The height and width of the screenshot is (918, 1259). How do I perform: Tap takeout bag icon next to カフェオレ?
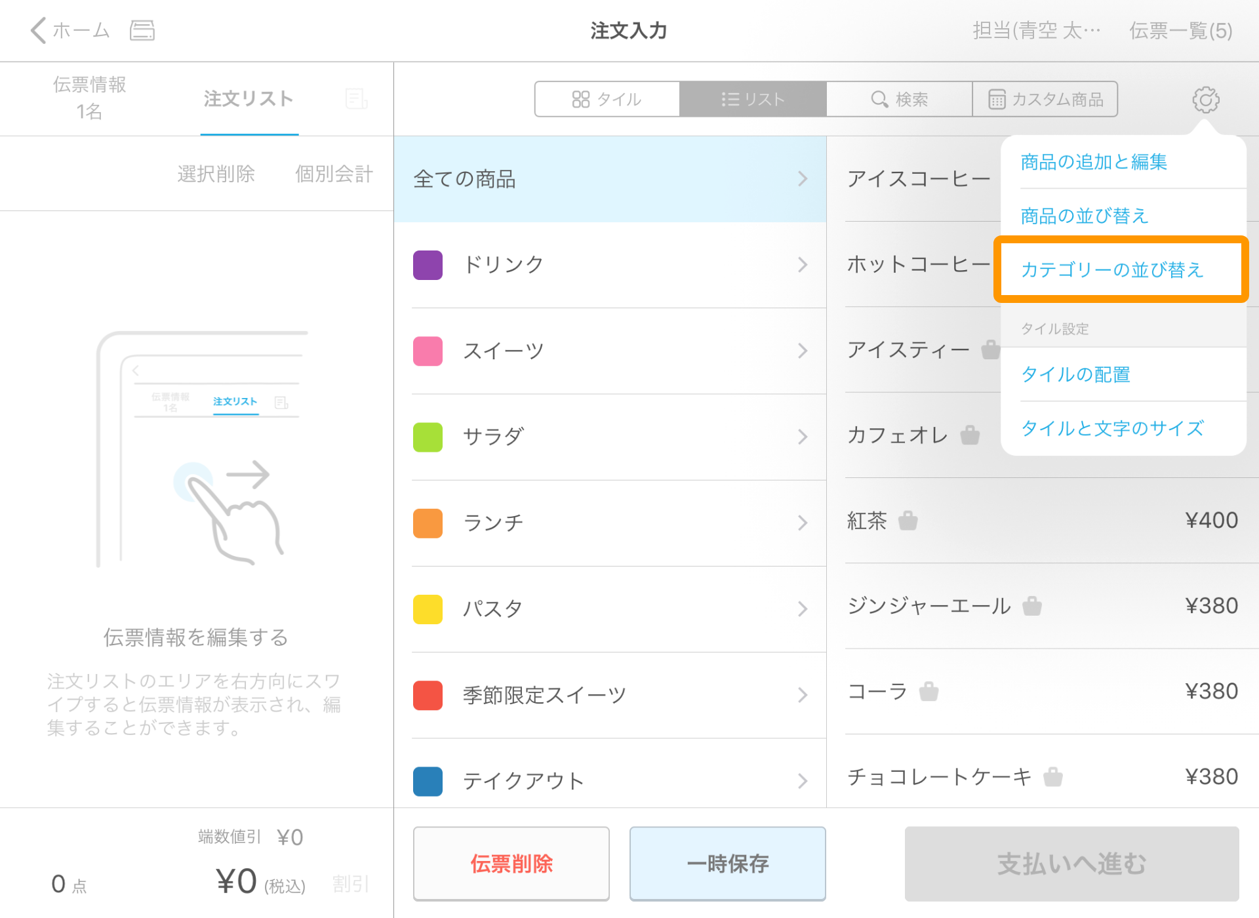coord(970,435)
